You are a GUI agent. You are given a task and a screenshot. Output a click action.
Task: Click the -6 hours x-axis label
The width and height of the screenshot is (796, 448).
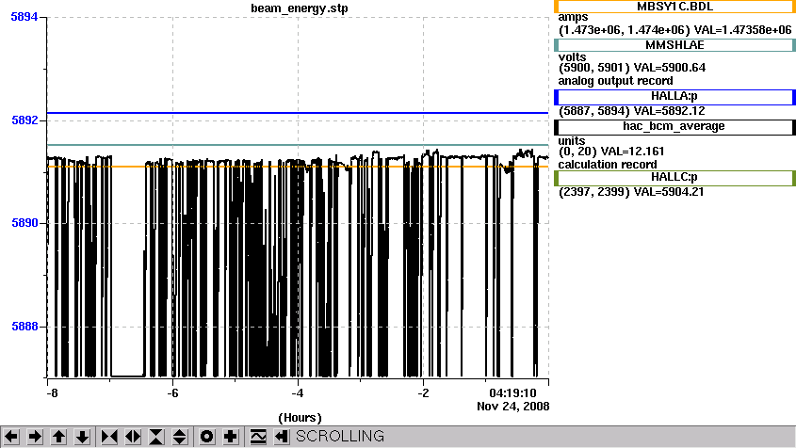[172, 393]
